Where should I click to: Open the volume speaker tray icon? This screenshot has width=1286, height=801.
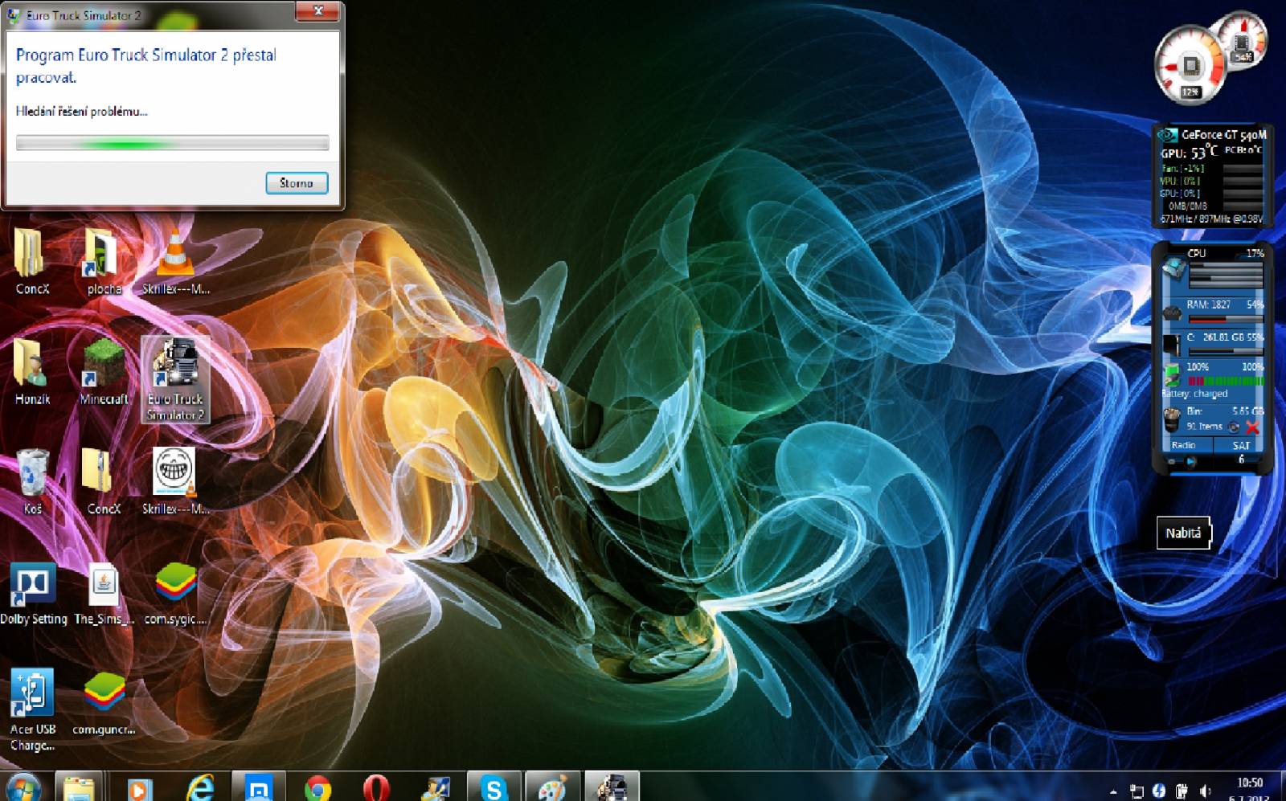coord(1205,791)
